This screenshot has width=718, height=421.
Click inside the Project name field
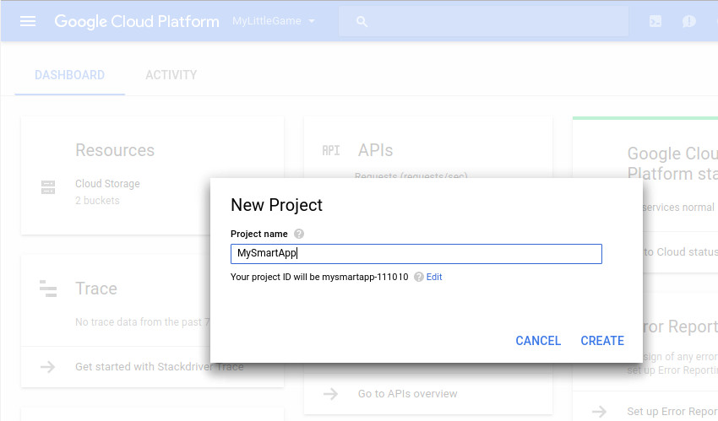pyautogui.click(x=416, y=254)
